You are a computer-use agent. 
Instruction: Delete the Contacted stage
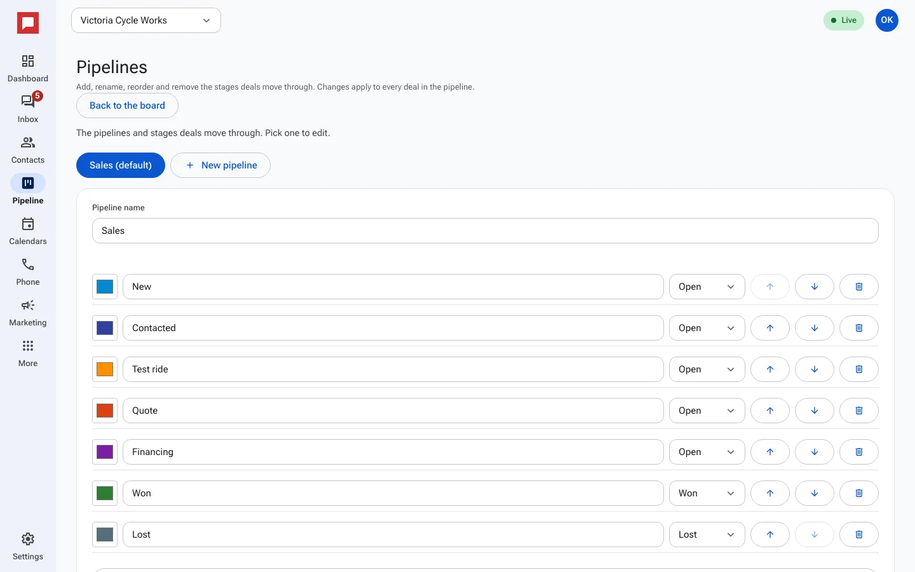(x=859, y=328)
